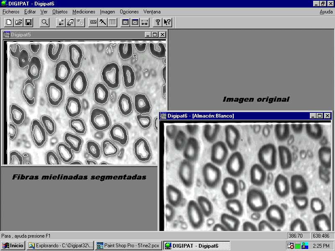This screenshot has width=335, height=251.
Task: Click the Digipat6 Almacén:Blanco title bar
Action: (x=234, y=115)
